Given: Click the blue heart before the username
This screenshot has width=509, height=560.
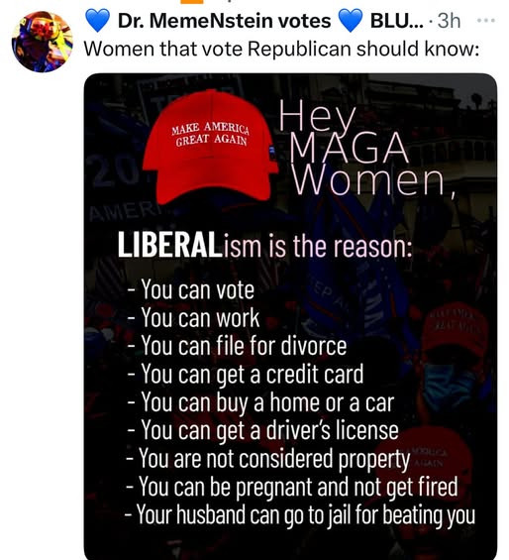Looking at the screenshot, I should click(x=97, y=21).
